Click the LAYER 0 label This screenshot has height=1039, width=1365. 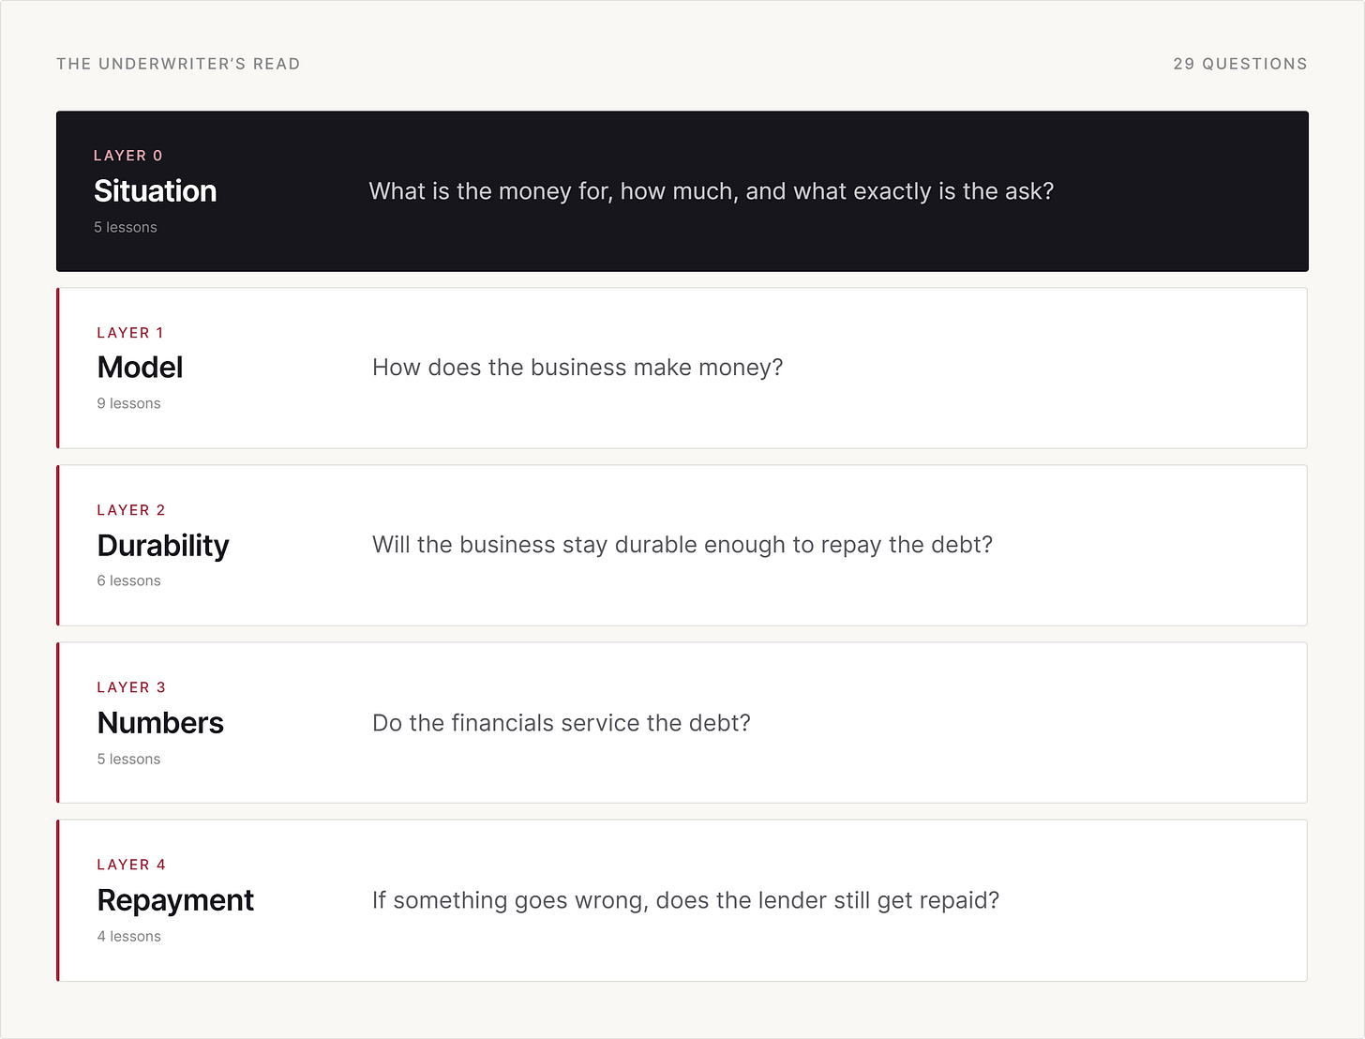click(x=127, y=156)
